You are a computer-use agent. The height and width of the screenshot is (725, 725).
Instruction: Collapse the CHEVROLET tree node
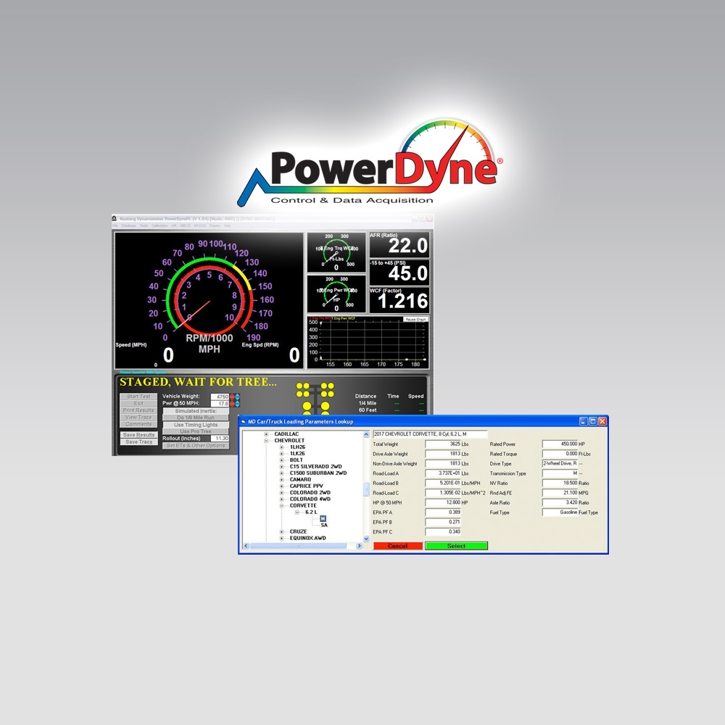266,440
